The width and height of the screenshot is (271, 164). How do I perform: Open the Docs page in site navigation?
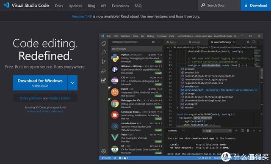pos(59,6)
